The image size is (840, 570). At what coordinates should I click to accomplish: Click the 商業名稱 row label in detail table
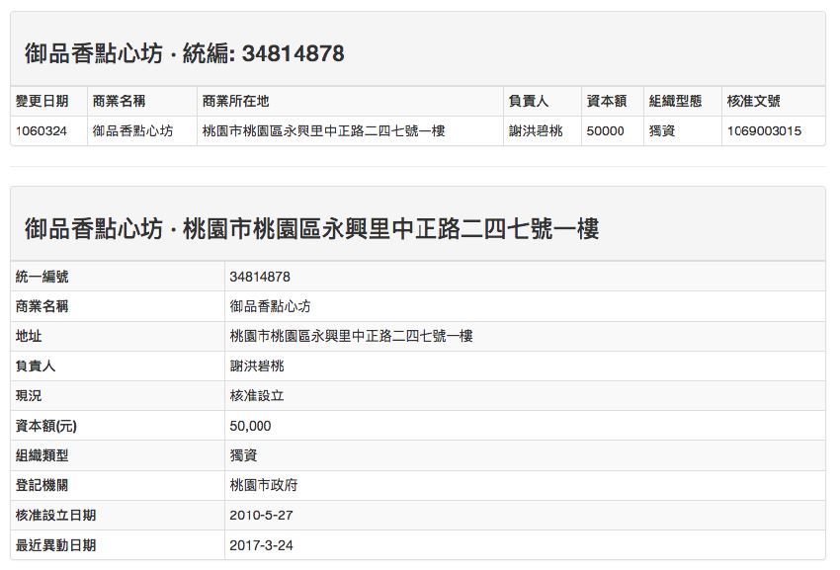click(x=42, y=306)
